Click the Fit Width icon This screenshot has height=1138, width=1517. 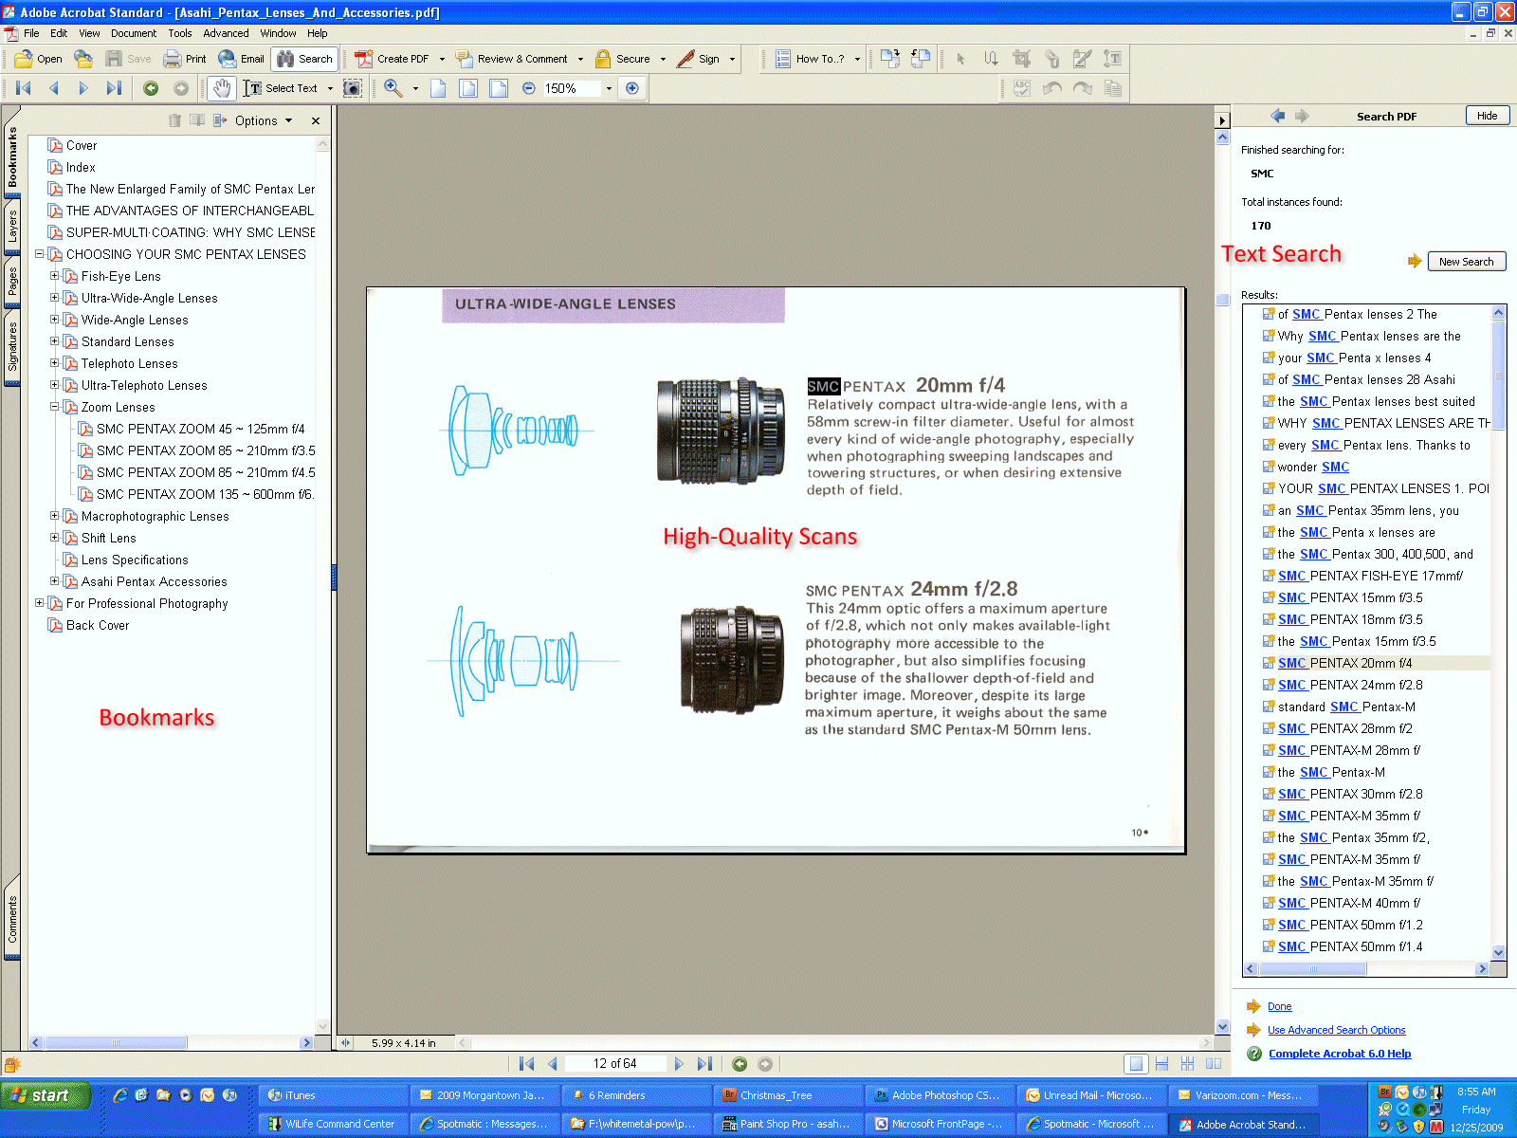[x=499, y=88]
